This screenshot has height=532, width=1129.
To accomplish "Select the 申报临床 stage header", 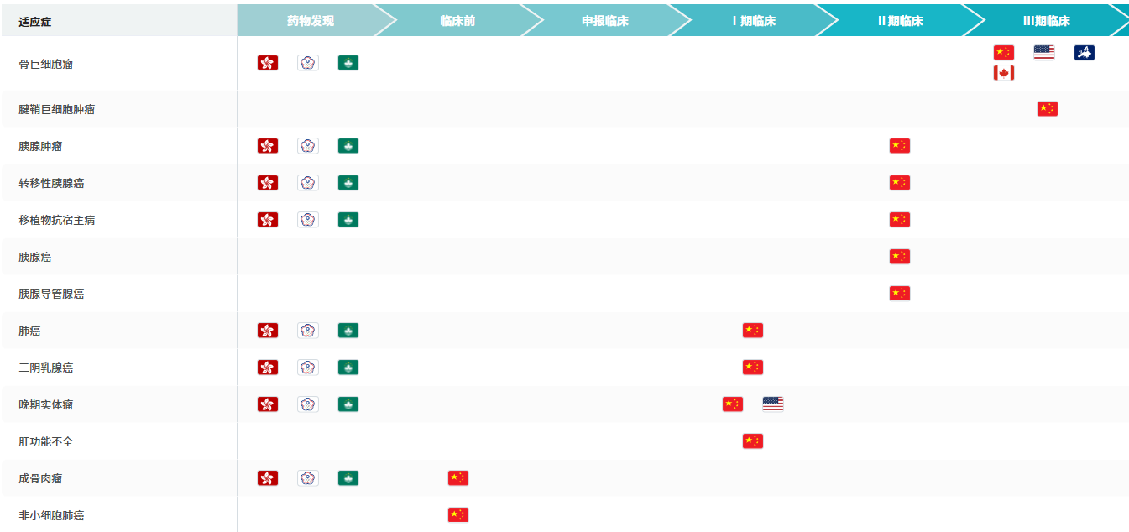I will pyautogui.click(x=605, y=21).
